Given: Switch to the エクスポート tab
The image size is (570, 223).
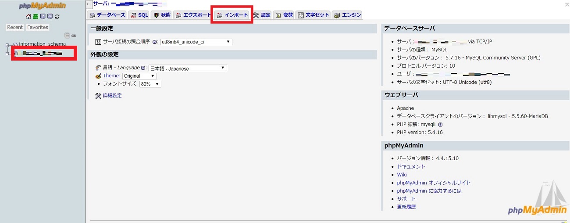Looking at the screenshot, I should (x=193, y=15).
